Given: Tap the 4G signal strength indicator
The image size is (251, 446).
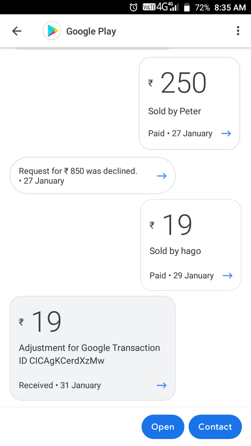Looking at the screenshot, I should point(167,7).
